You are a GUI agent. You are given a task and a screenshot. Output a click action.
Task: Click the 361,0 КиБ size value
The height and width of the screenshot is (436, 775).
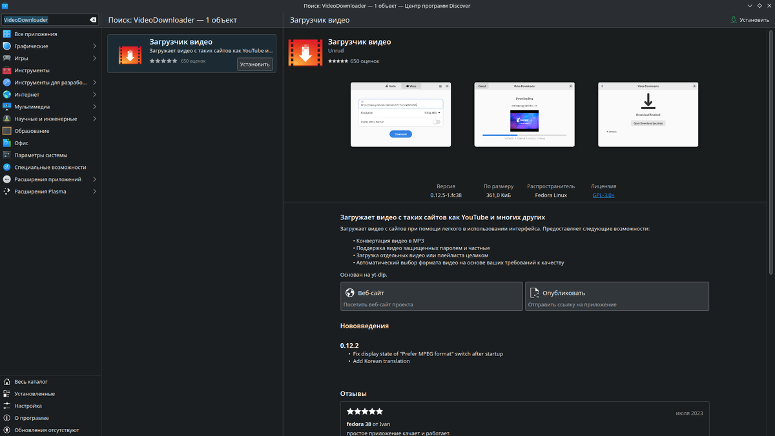tap(499, 195)
